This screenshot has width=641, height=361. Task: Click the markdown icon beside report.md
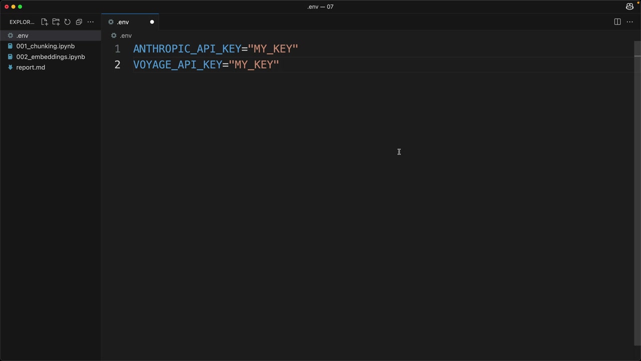tap(10, 67)
